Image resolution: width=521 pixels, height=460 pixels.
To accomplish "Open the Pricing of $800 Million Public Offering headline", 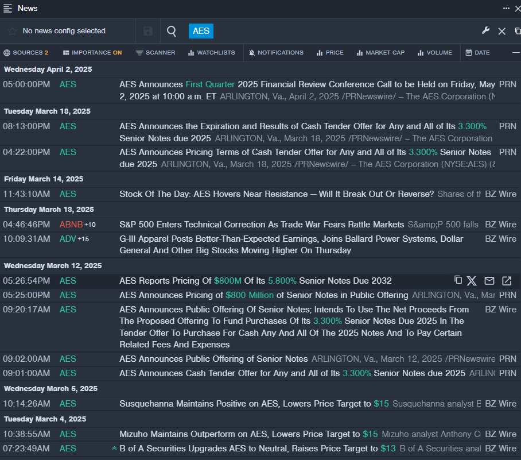I will (x=264, y=295).
